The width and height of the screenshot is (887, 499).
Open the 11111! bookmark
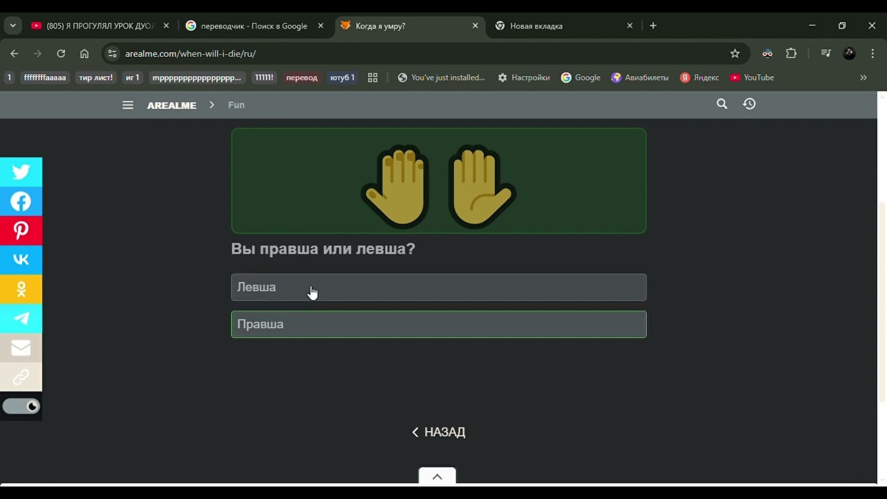tap(264, 78)
